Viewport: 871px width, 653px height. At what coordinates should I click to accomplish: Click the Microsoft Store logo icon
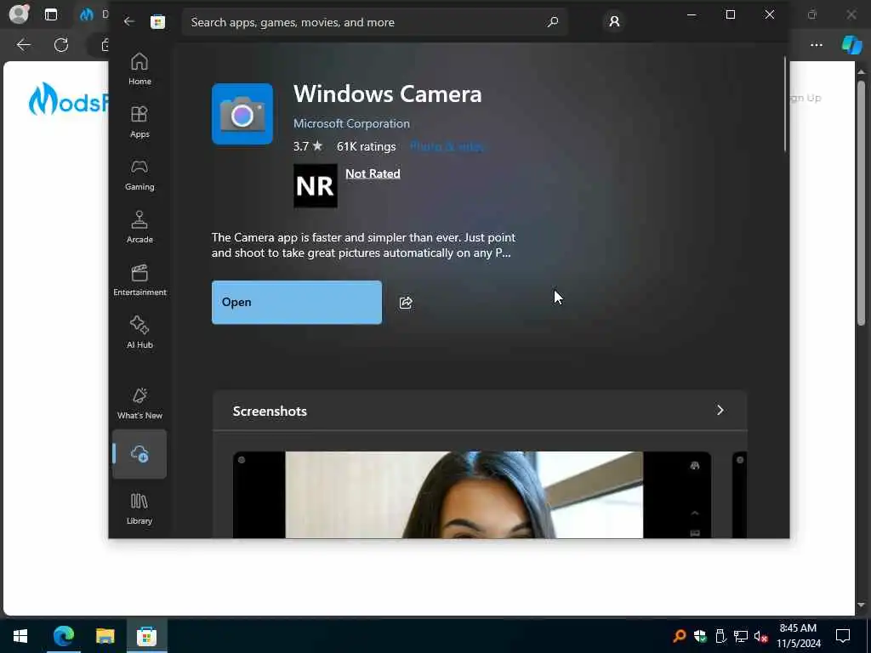point(157,21)
